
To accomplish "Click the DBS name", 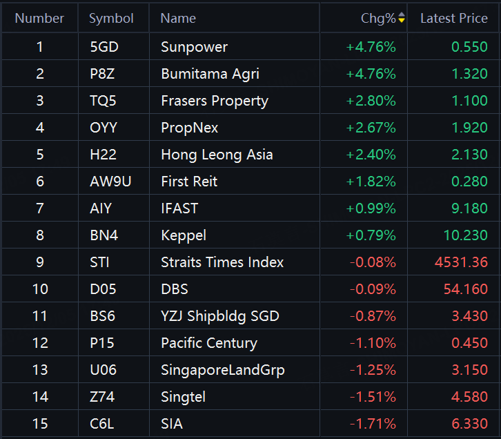I will tap(175, 289).
